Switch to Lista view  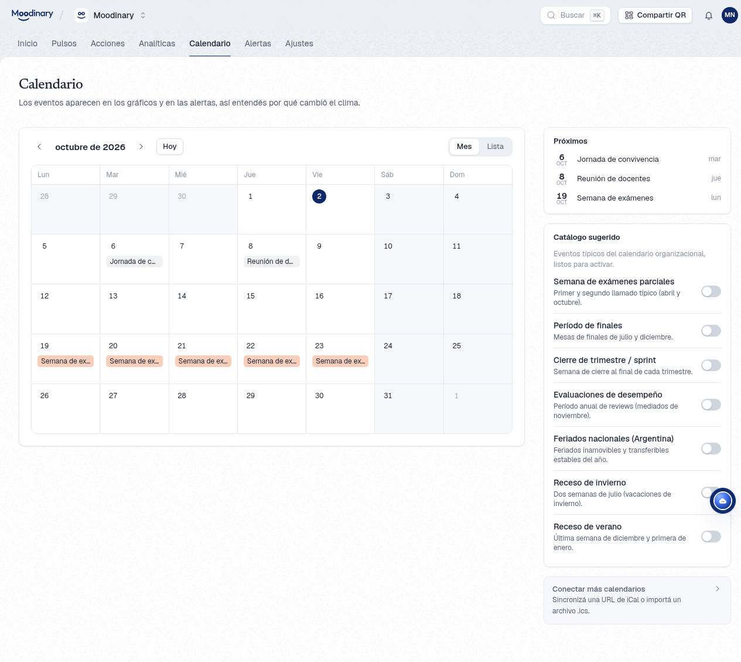(x=496, y=147)
